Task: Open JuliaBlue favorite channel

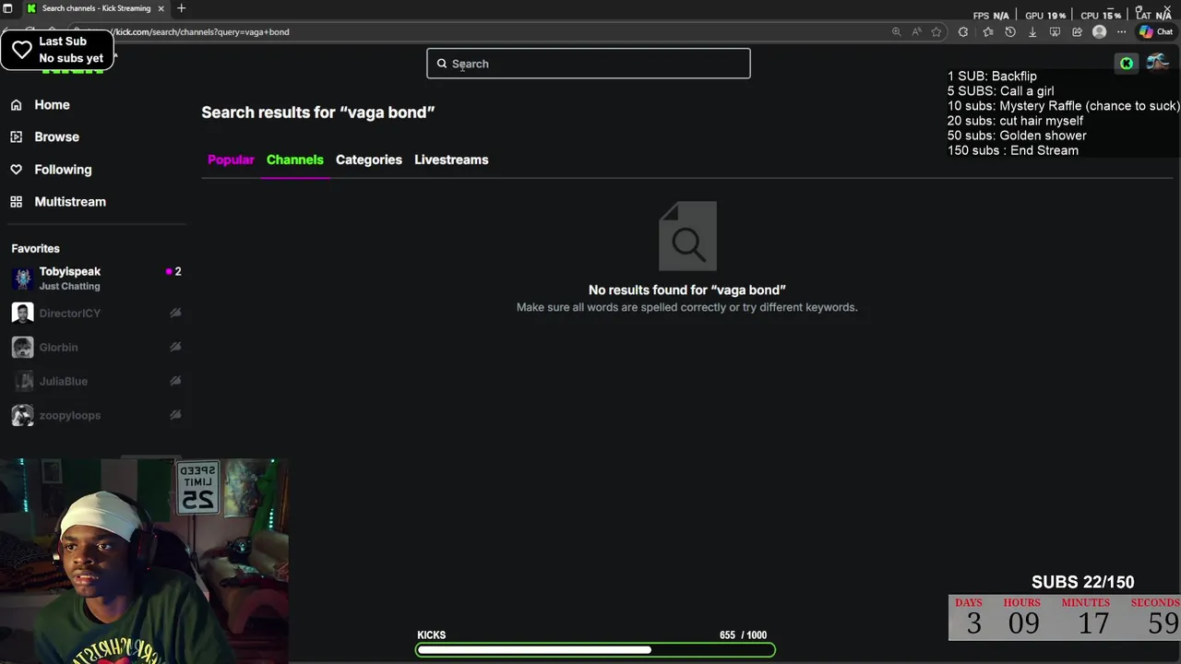Action: click(x=96, y=382)
